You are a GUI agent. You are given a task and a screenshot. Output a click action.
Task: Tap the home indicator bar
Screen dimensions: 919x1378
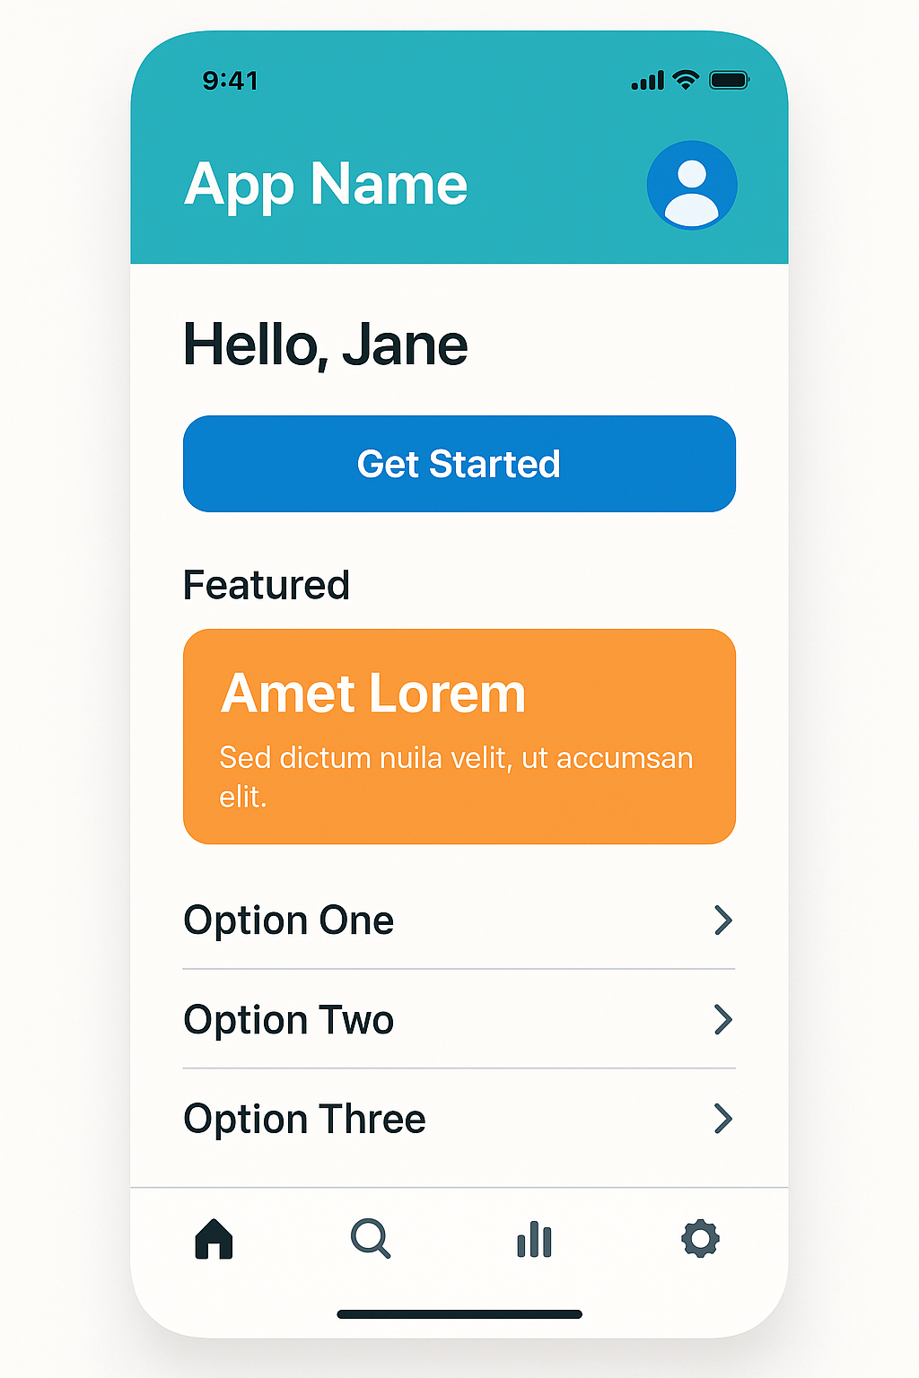(459, 1314)
